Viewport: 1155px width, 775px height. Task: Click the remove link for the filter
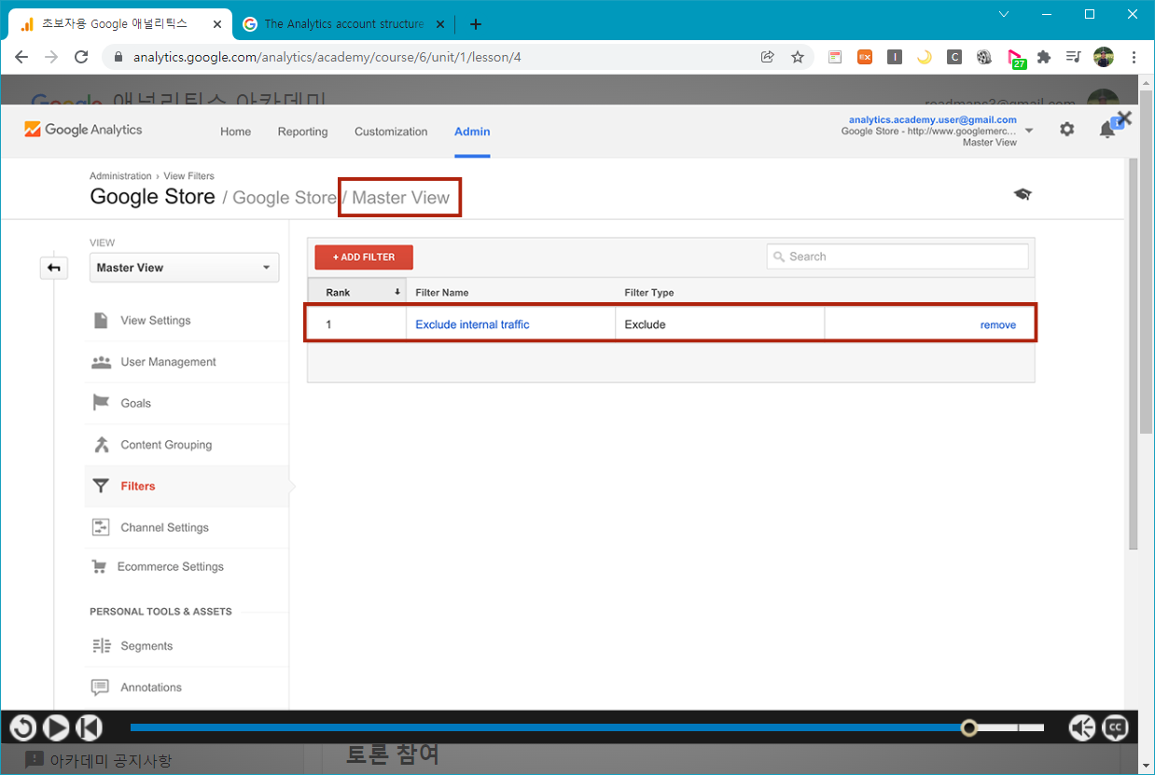pyautogui.click(x=997, y=325)
